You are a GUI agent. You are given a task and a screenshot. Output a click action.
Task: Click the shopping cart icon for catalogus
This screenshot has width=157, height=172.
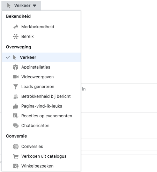coord(16,156)
